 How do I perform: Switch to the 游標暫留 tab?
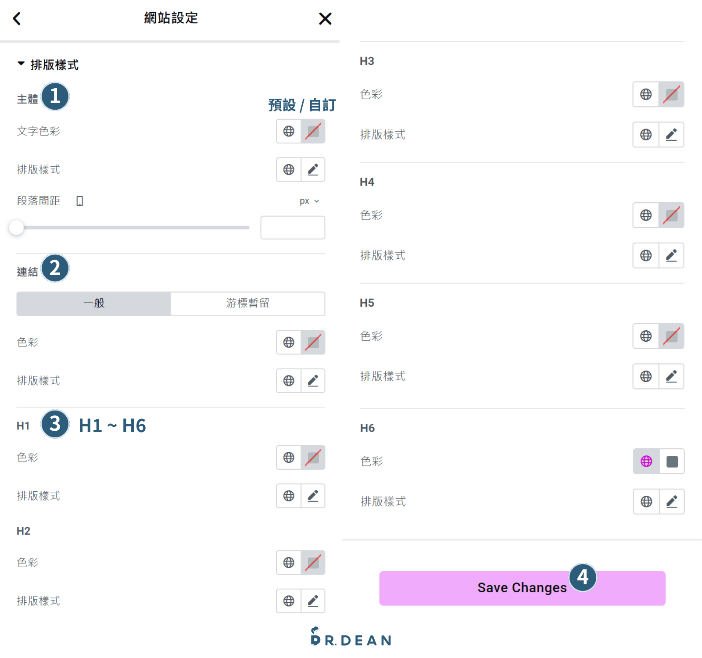pyautogui.click(x=247, y=303)
